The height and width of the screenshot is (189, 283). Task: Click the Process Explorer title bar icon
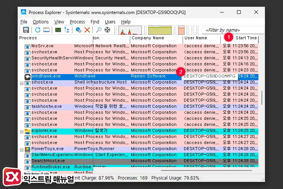[24, 12]
